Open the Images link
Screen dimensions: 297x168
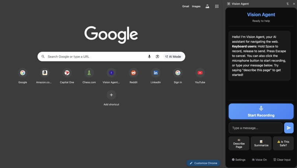pyautogui.click(x=196, y=6)
